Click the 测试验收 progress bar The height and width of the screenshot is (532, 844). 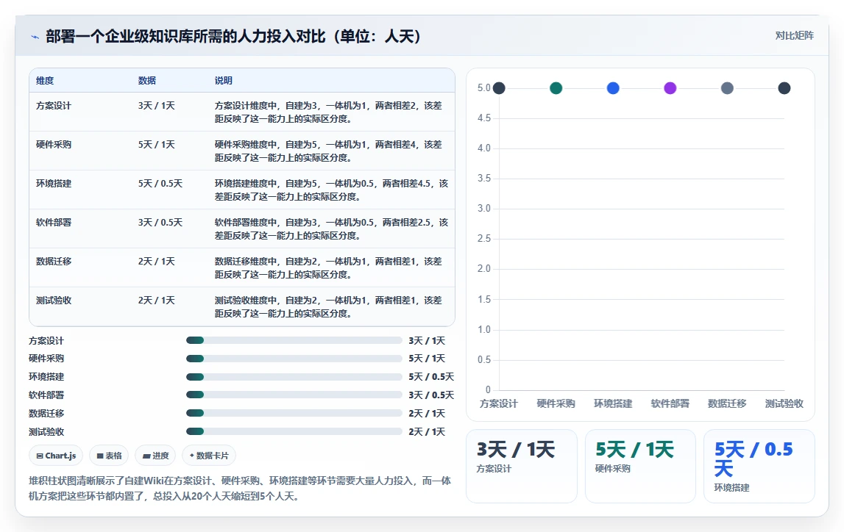click(294, 431)
